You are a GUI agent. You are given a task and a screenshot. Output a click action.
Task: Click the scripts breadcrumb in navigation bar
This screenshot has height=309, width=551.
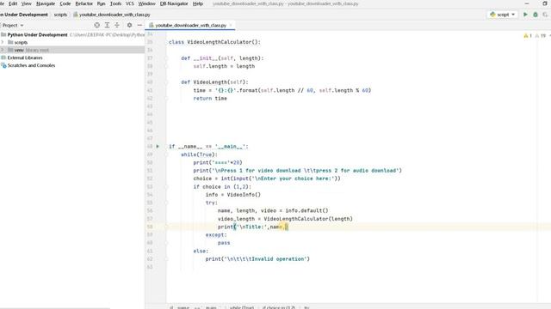60,15
